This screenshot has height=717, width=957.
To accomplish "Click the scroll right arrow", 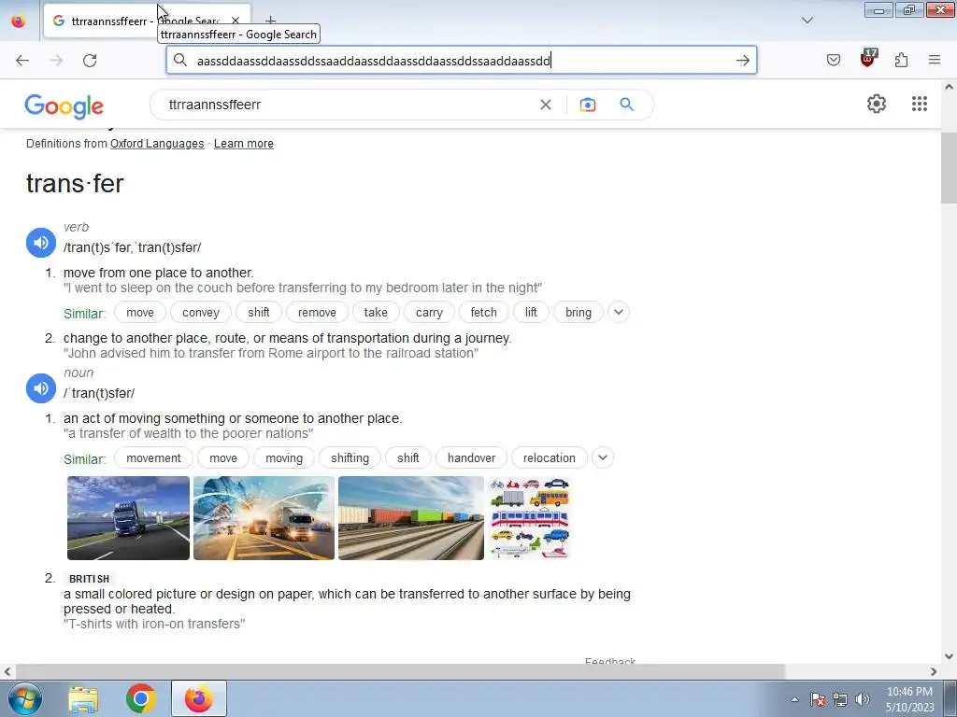I will click(934, 671).
